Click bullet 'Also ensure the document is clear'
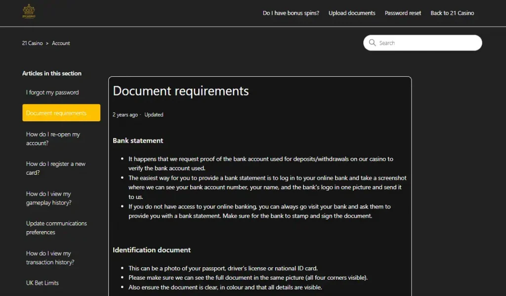The image size is (506, 296). click(225, 287)
